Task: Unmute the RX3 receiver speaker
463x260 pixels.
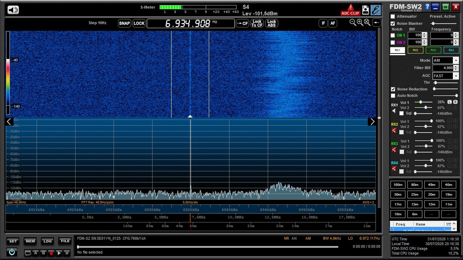Action: point(394,149)
